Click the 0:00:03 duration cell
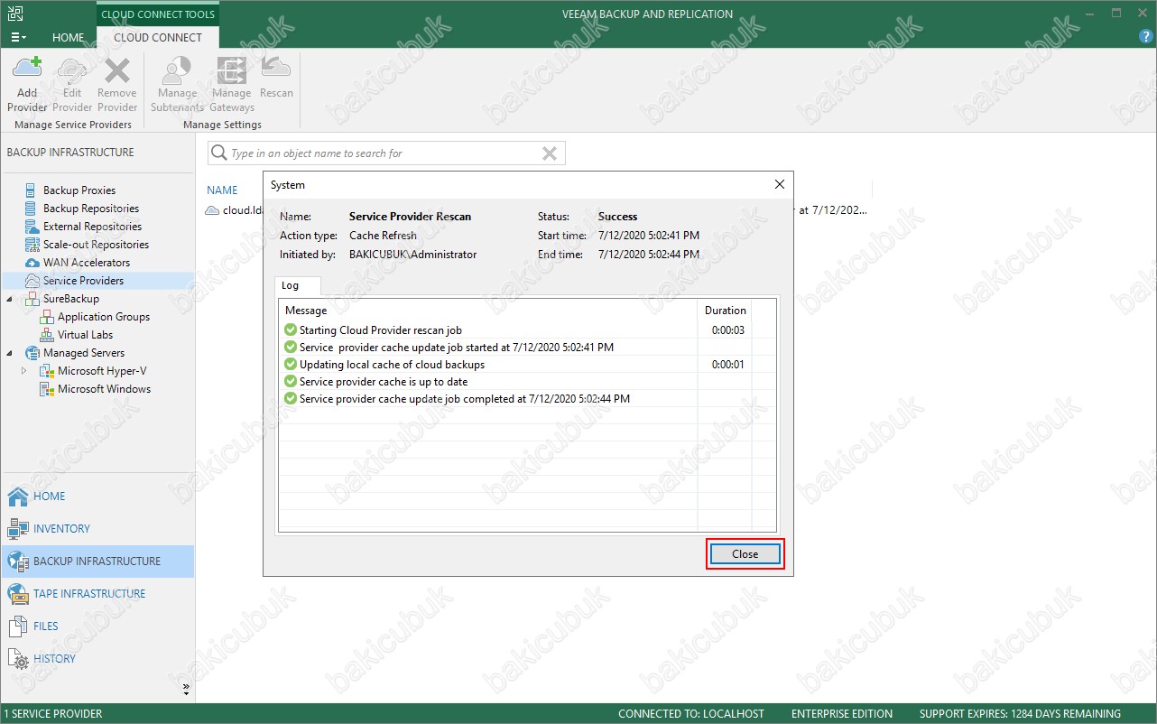1157x724 pixels. coord(727,330)
